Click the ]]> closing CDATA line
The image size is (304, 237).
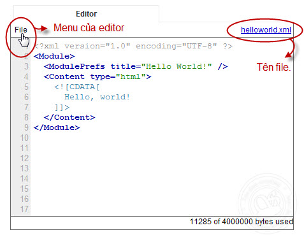point(62,107)
